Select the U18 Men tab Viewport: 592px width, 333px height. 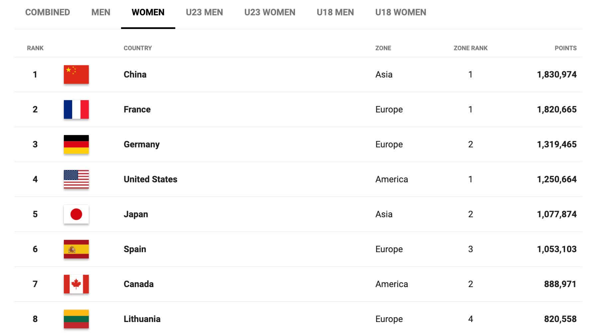point(335,12)
